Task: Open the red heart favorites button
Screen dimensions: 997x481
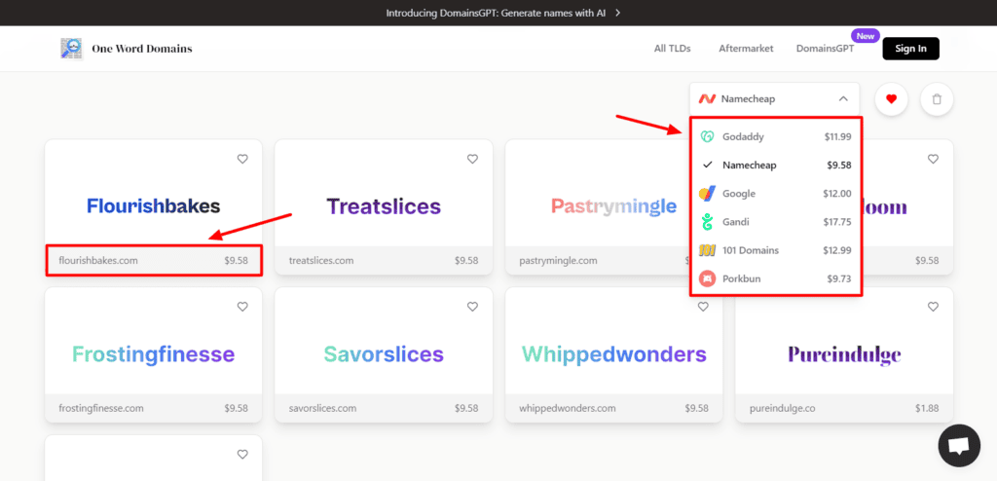Action: pyautogui.click(x=891, y=99)
